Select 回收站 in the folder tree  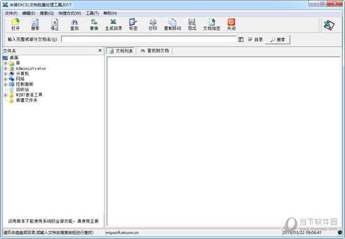click(x=23, y=90)
